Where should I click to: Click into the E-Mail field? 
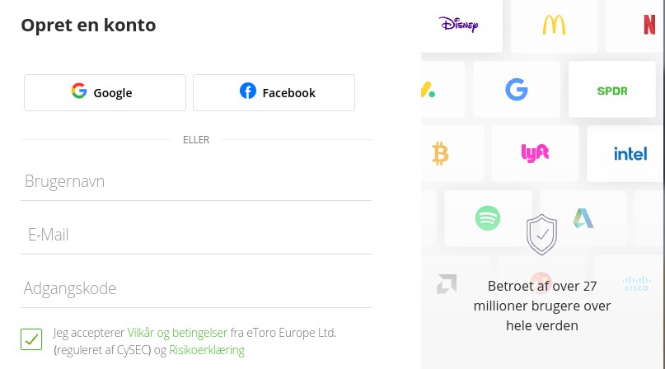(x=196, y=235)
